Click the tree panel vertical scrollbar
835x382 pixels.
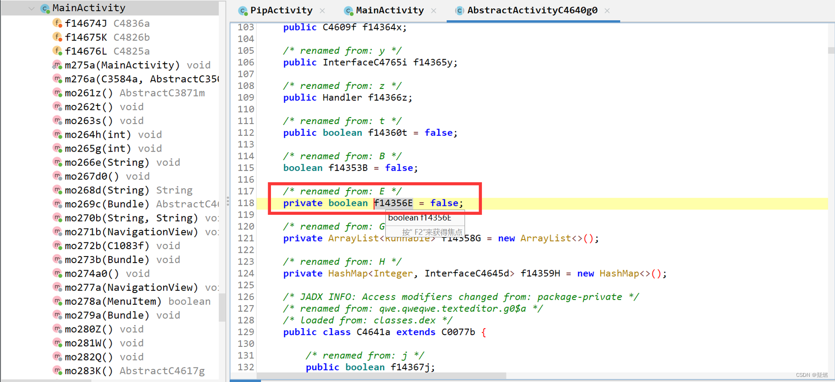coord(222,307)
